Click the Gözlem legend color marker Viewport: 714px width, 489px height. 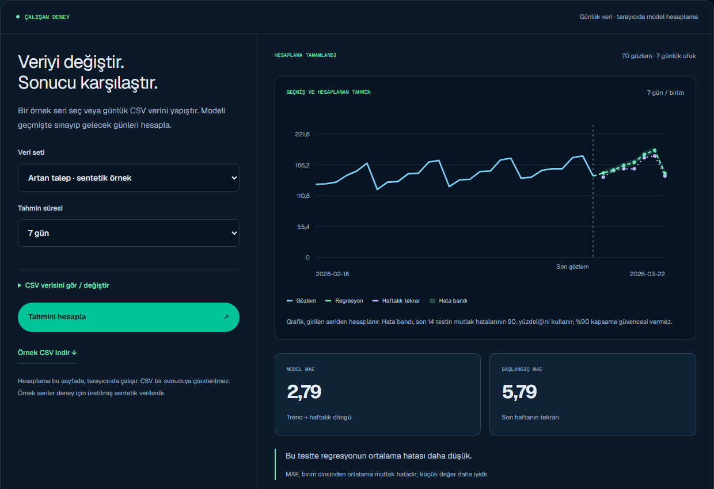[290, 301]
